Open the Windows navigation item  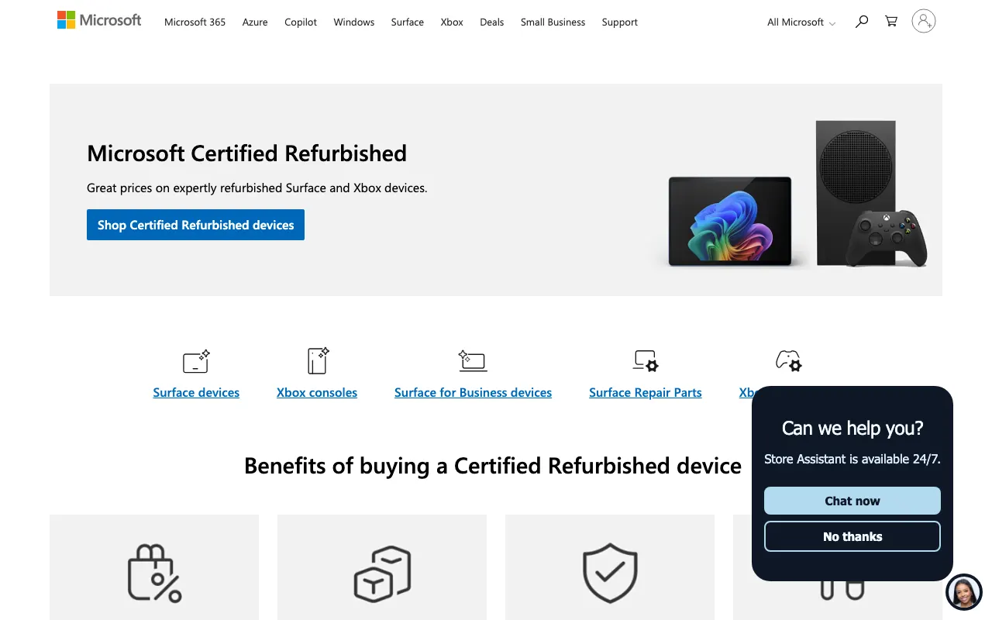pos(354,22)
